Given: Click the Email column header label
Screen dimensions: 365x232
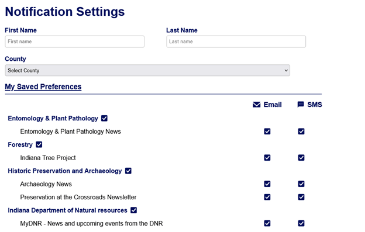Looking at the screenshot, I should 273,105.
